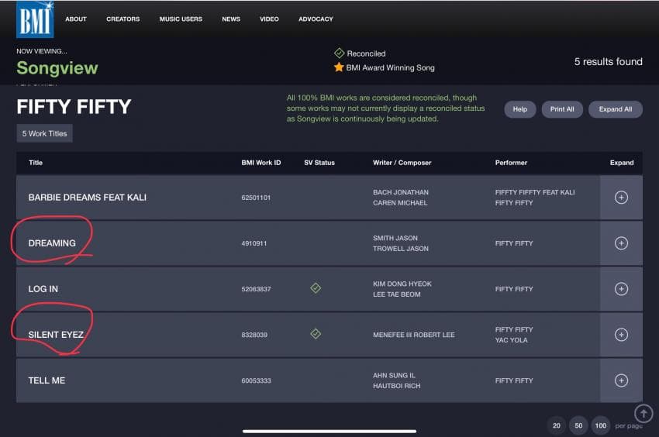Click performer FIFTTY FIFFTY FEAT KALI
Screen dimensions: 659x437
pos(535,192)
